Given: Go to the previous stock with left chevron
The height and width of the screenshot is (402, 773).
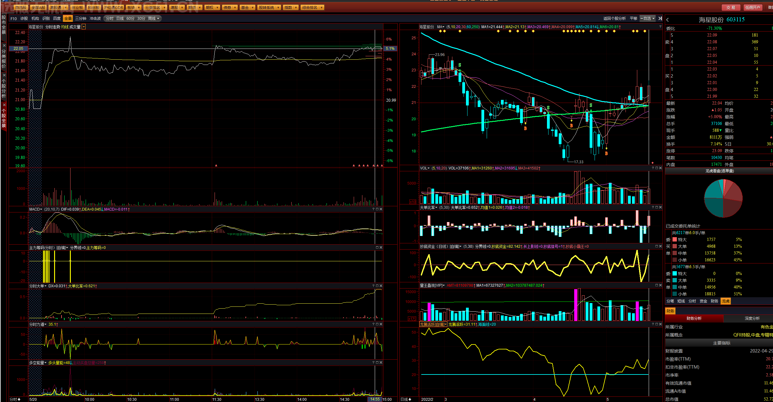Looking at the screenshot, I should [668, 20].
